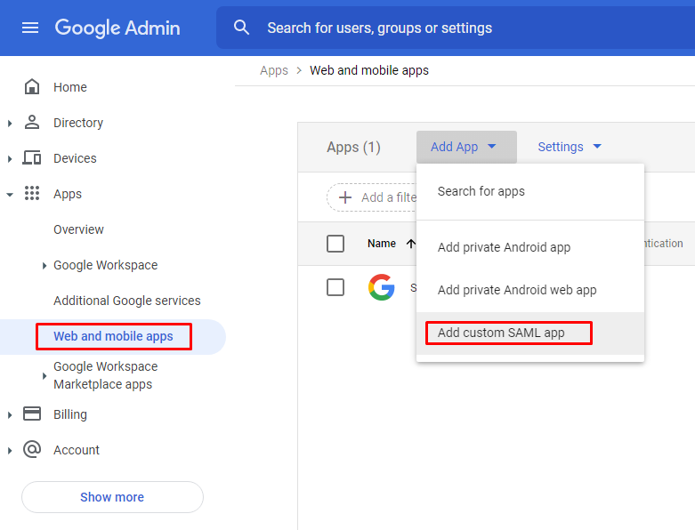695x530 pixels.
Task: Open Google Workspace Marketplace apps
Action: 106,375
